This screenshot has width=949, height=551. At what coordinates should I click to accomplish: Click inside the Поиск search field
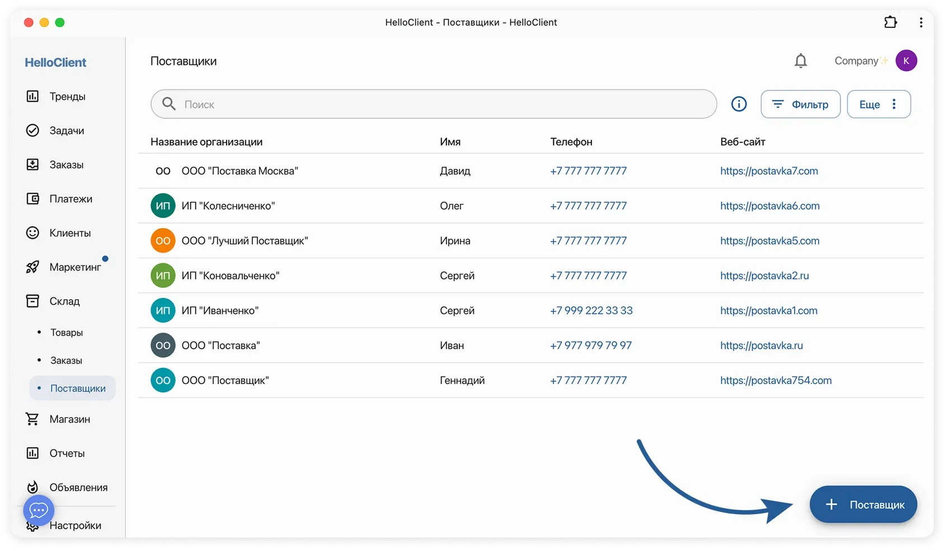pyautogui.click(x=392, y=104)
